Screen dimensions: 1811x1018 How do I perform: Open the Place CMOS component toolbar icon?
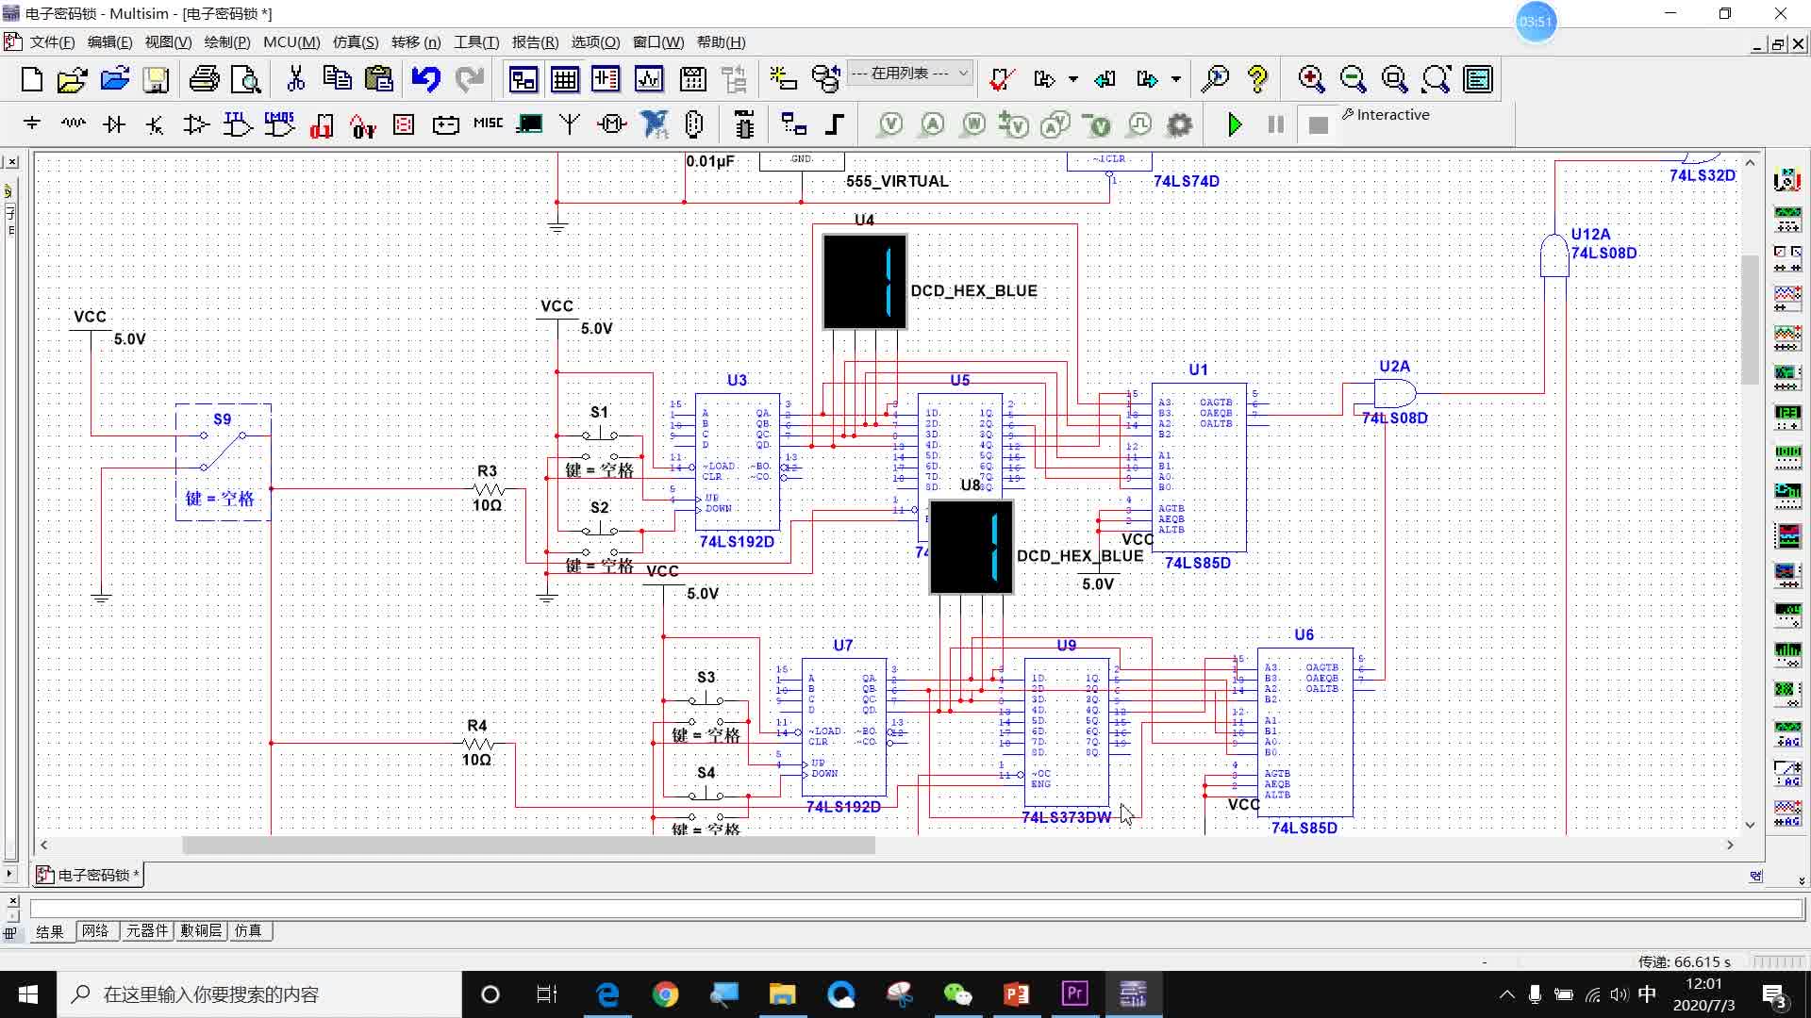pos(279,124)
